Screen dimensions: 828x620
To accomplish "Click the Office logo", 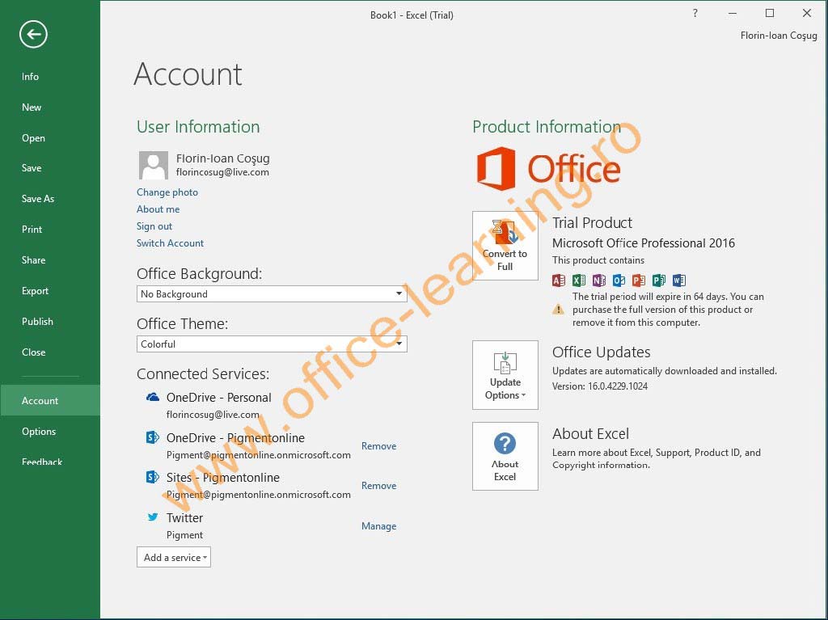I will coord(548,168).
